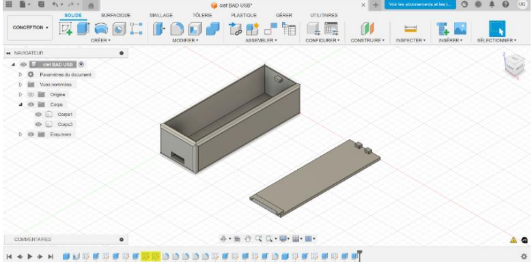Select the Configurer model icon
The height and width of the screenshot is (262, 532).
pyautogui.click(x=313, y=29)
